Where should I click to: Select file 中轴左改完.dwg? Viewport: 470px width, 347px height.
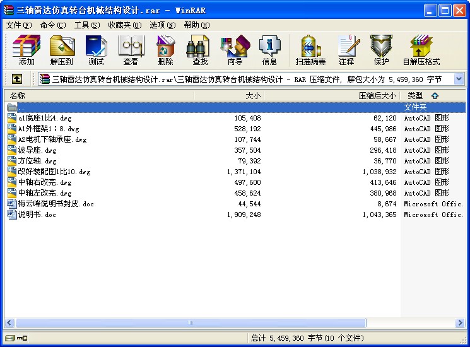point(45,193)
